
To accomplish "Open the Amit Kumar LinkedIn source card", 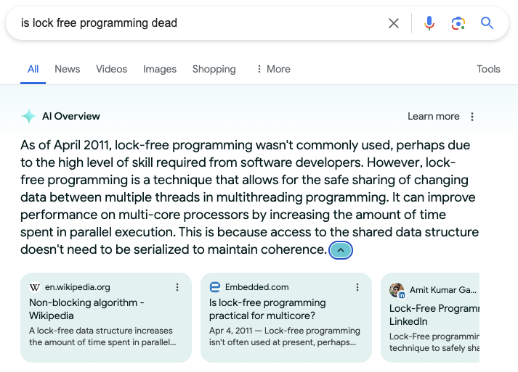I will pos(433,315).
